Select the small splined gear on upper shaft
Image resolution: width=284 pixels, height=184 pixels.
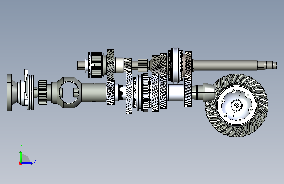tap(143, 65)
